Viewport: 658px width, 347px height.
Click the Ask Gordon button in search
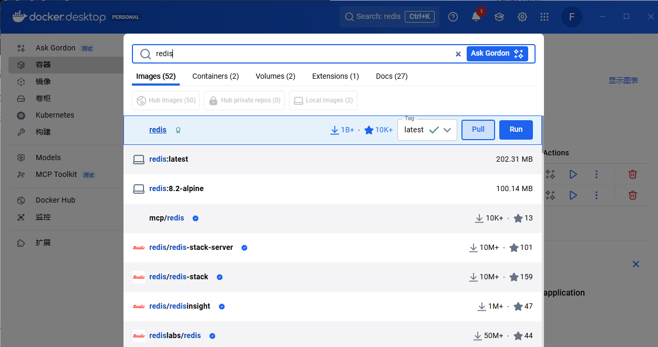(497, 54)
